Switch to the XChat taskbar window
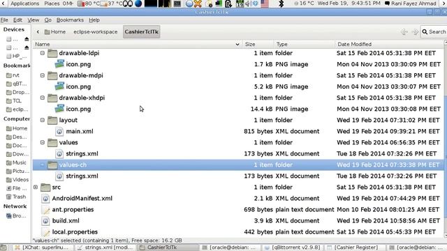This screenshot has width=447, height=251. pyautogui.click(x=42, y=248)
